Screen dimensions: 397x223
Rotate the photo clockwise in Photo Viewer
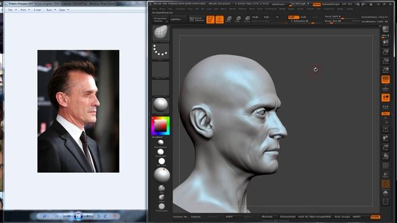105,216
